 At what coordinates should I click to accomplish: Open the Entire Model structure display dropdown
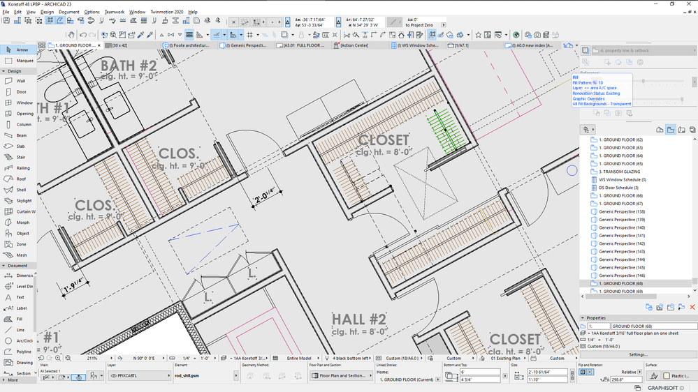click(x=298, y=359)
